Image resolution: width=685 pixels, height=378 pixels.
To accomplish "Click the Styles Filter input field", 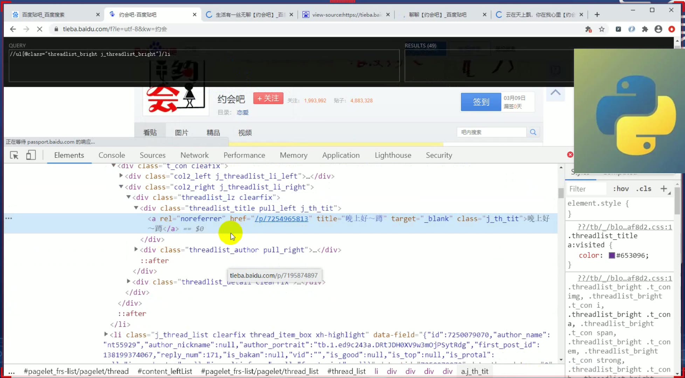I will pos(586,189).
